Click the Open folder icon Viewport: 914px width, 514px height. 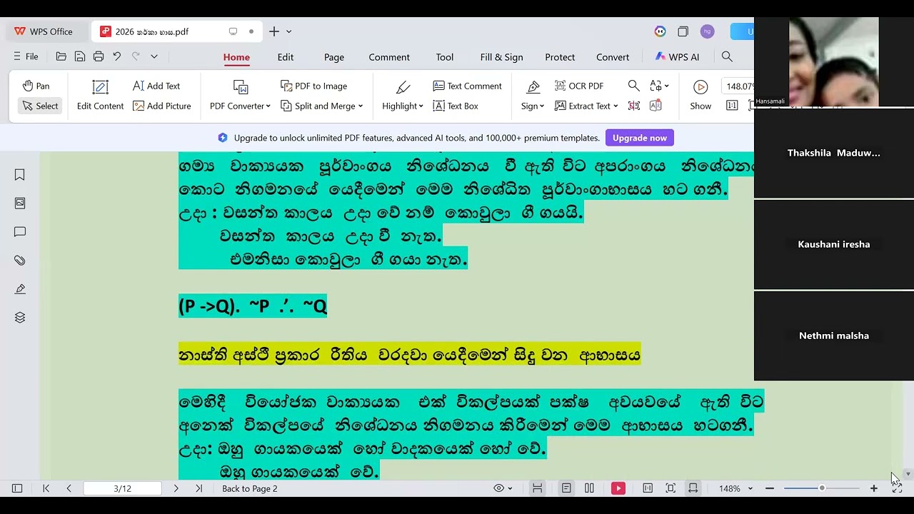pos(61,56)
